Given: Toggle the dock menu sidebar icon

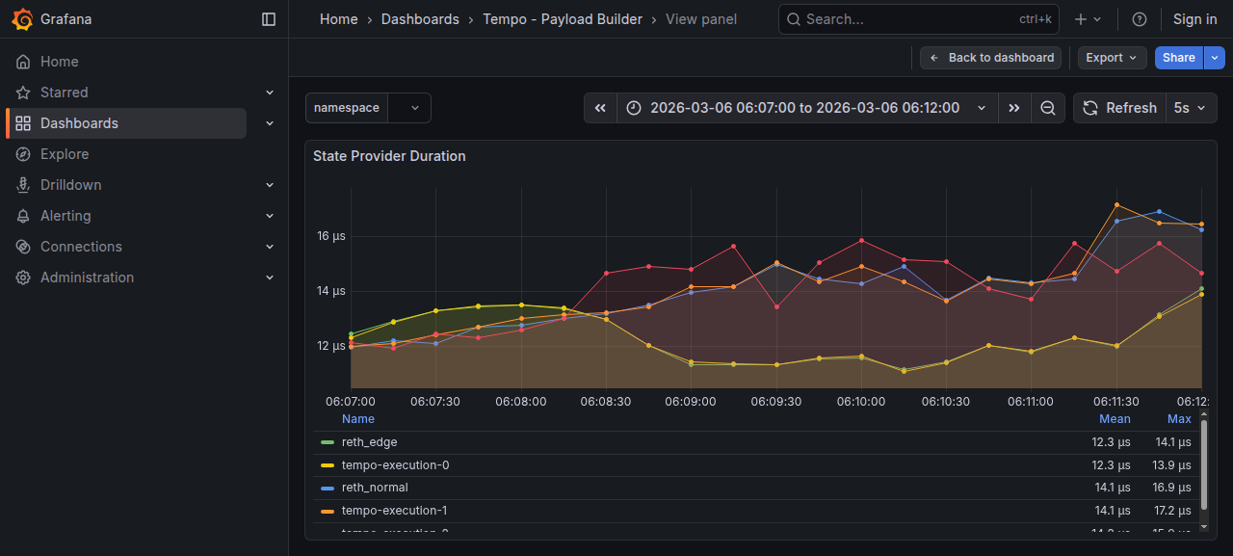Looking at the screenshot, I should click(x=269, y=19).
